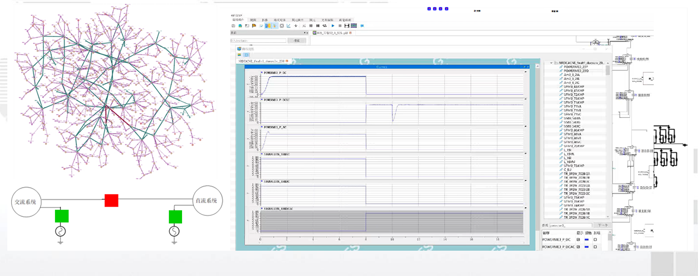Click blue color swatch for POWERME3_P_DC

[587, 240]
